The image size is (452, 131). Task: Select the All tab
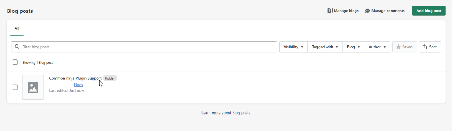point(17,28)
